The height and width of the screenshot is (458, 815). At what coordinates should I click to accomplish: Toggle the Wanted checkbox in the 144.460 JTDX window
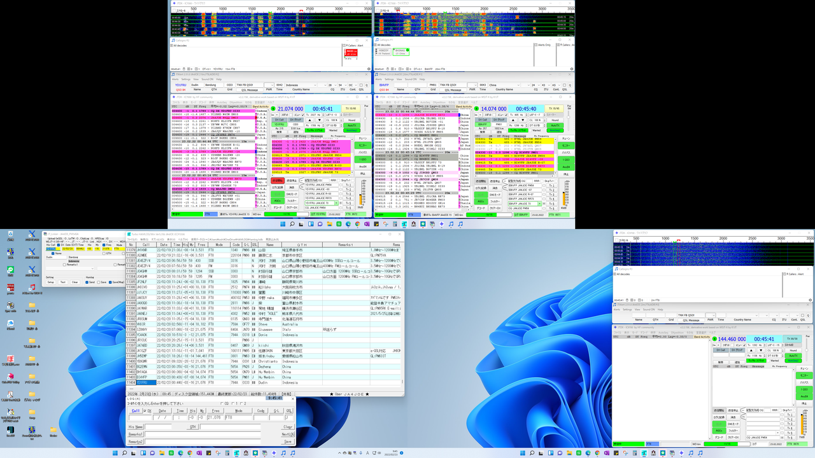point(769,361)
